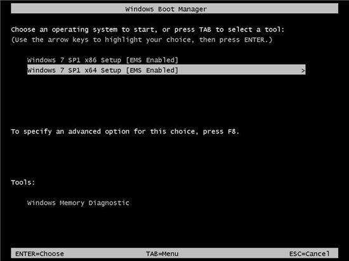The width and height of the screenshot is (349, 261).
Task: Click the > arrow on the highlighted entry
Action: coord(303,71)
